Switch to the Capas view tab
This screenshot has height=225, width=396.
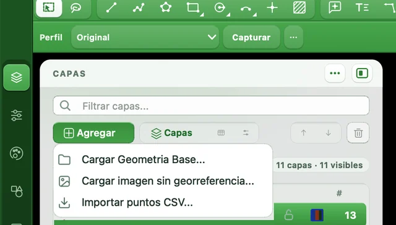172,133
